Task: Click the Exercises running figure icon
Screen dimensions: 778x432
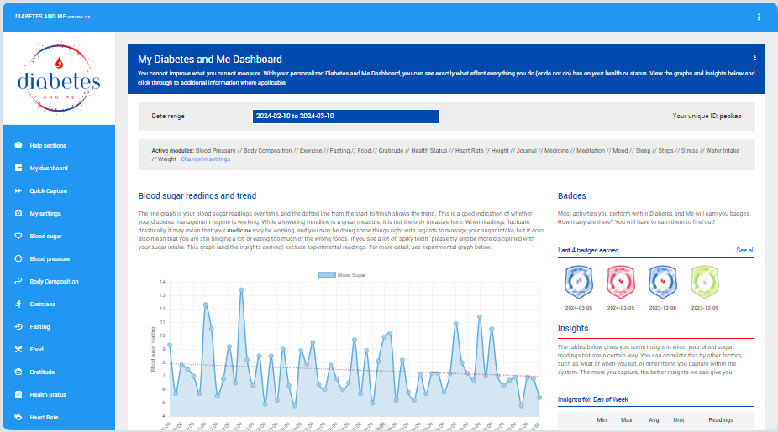Action: pyautogui.click(x=18, y=304)
